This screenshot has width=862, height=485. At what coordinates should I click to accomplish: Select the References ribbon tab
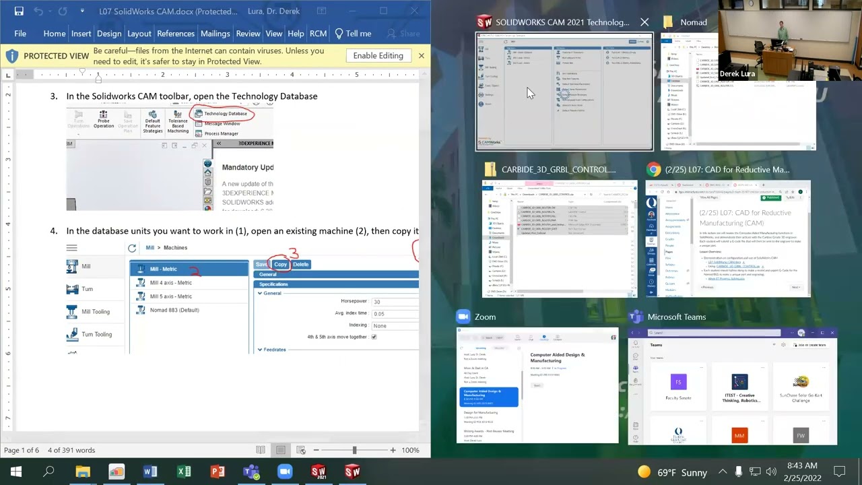[176, 34]
